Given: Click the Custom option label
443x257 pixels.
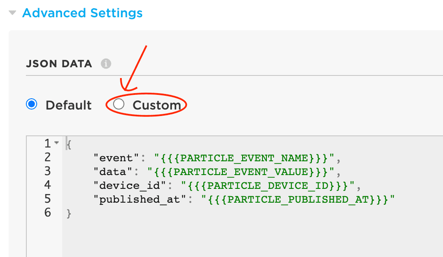Looking at the screenshot, I should click(x=157, y=105).
